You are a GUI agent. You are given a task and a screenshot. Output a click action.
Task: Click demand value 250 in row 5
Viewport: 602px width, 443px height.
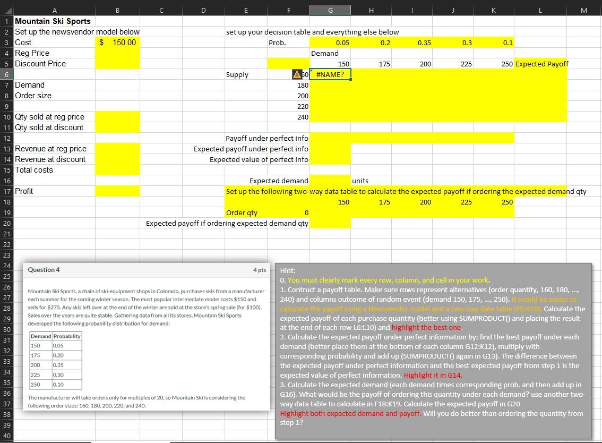(494, 64)
